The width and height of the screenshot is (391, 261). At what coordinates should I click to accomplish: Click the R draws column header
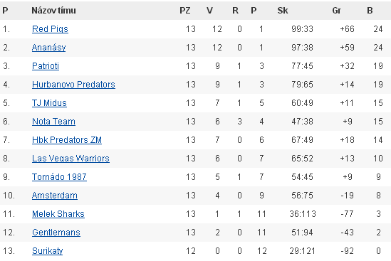(x=236, y=11)
